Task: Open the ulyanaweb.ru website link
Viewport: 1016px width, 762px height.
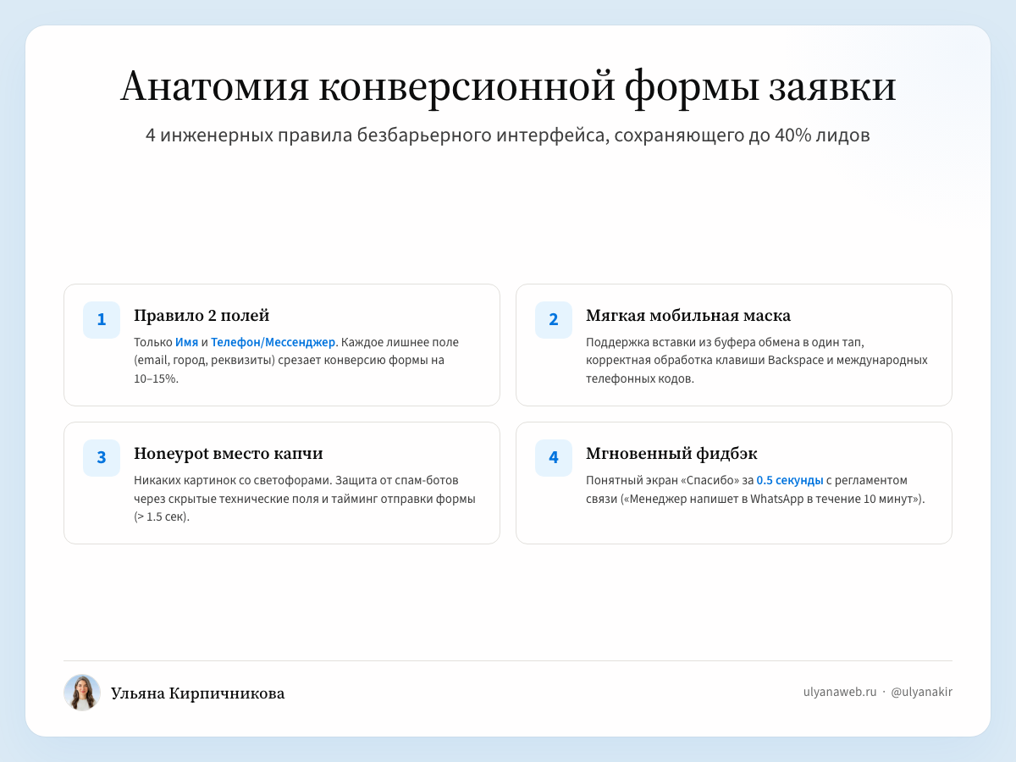Action: 840,692
